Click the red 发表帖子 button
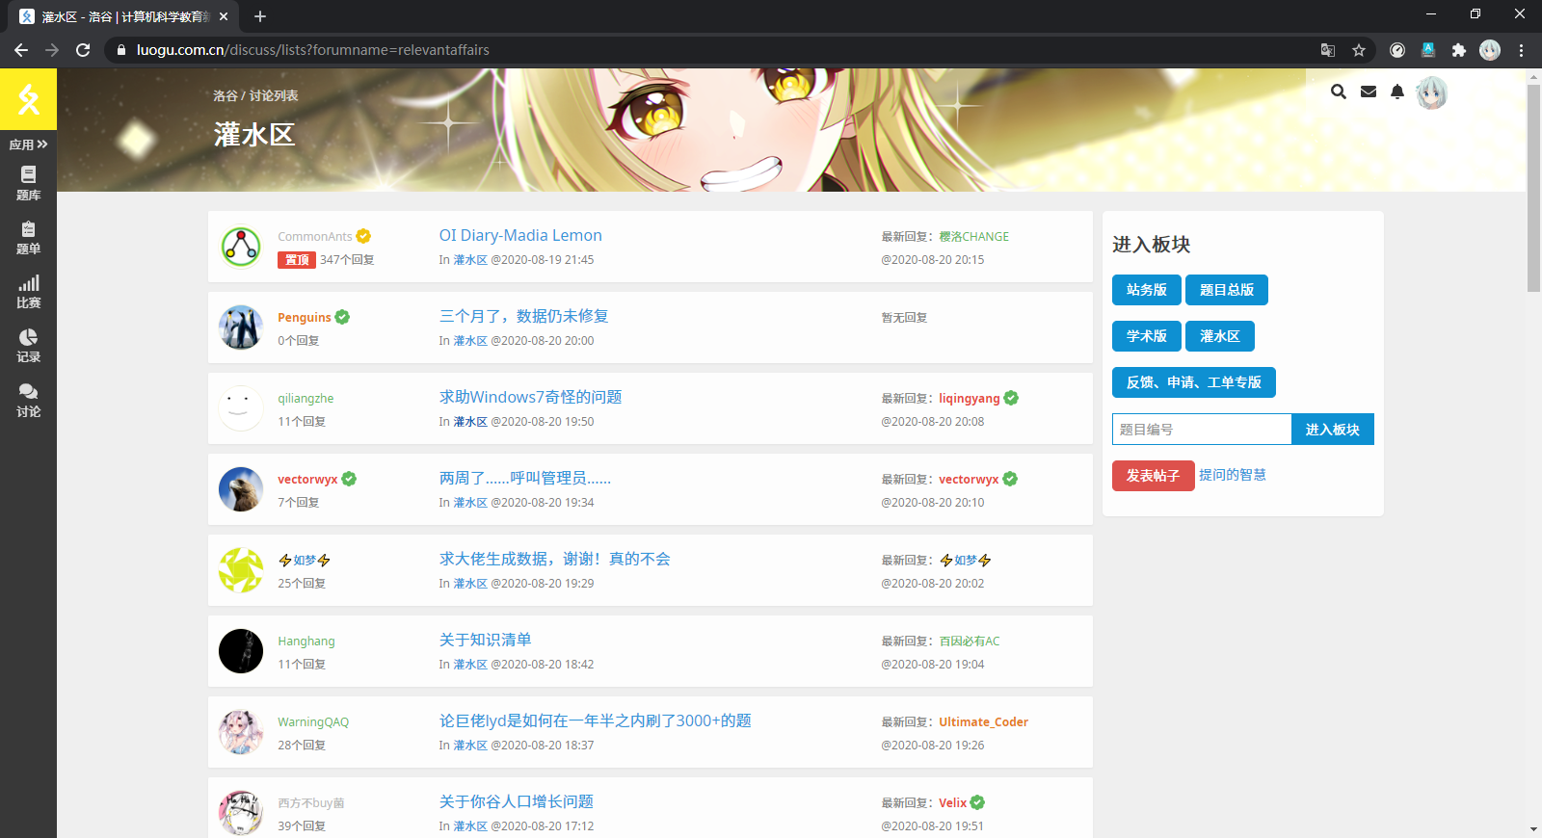 click(1154, 476)
